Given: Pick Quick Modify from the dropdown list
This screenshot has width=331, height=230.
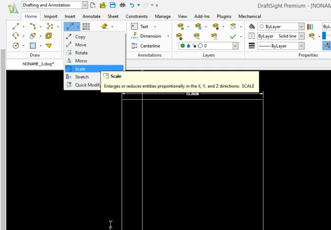Looking at the screenshot, I should pos(88,85).
